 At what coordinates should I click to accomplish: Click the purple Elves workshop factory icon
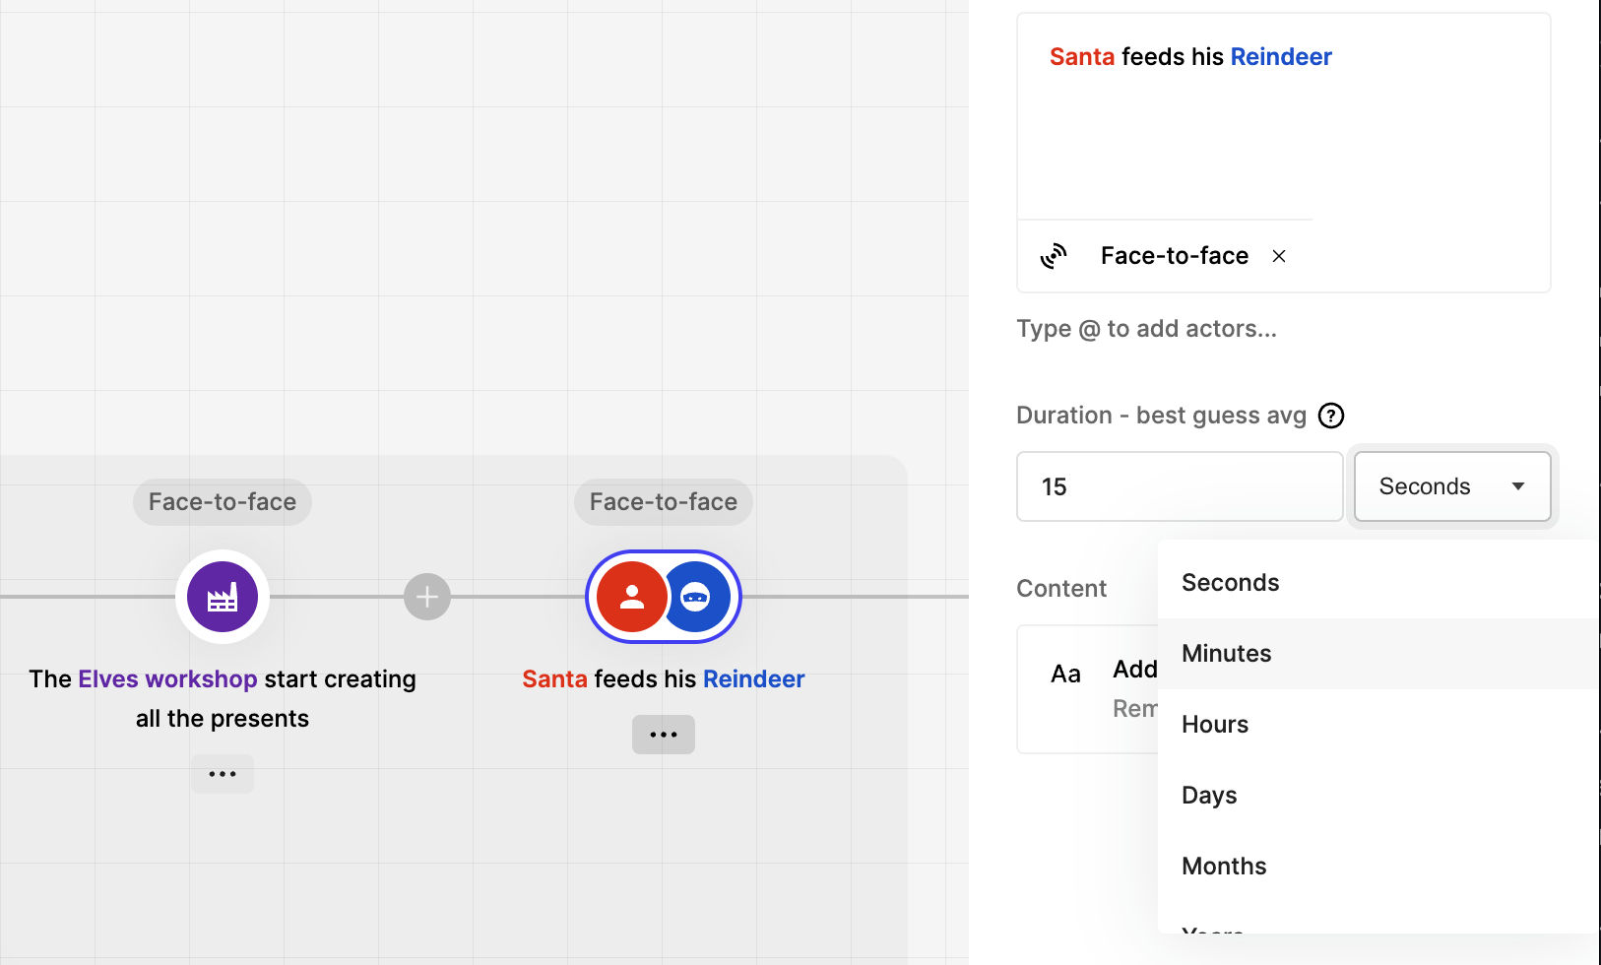(x=223, y=597)
